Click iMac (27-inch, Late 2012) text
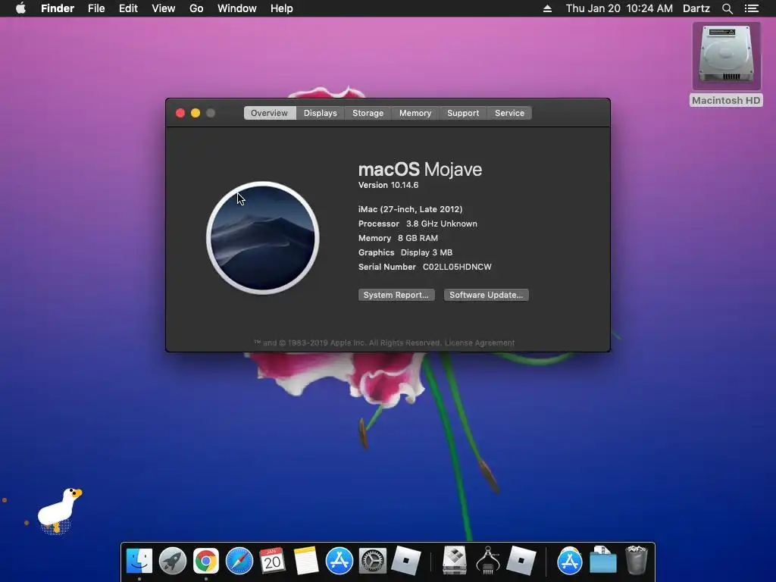 pos(410,209)
